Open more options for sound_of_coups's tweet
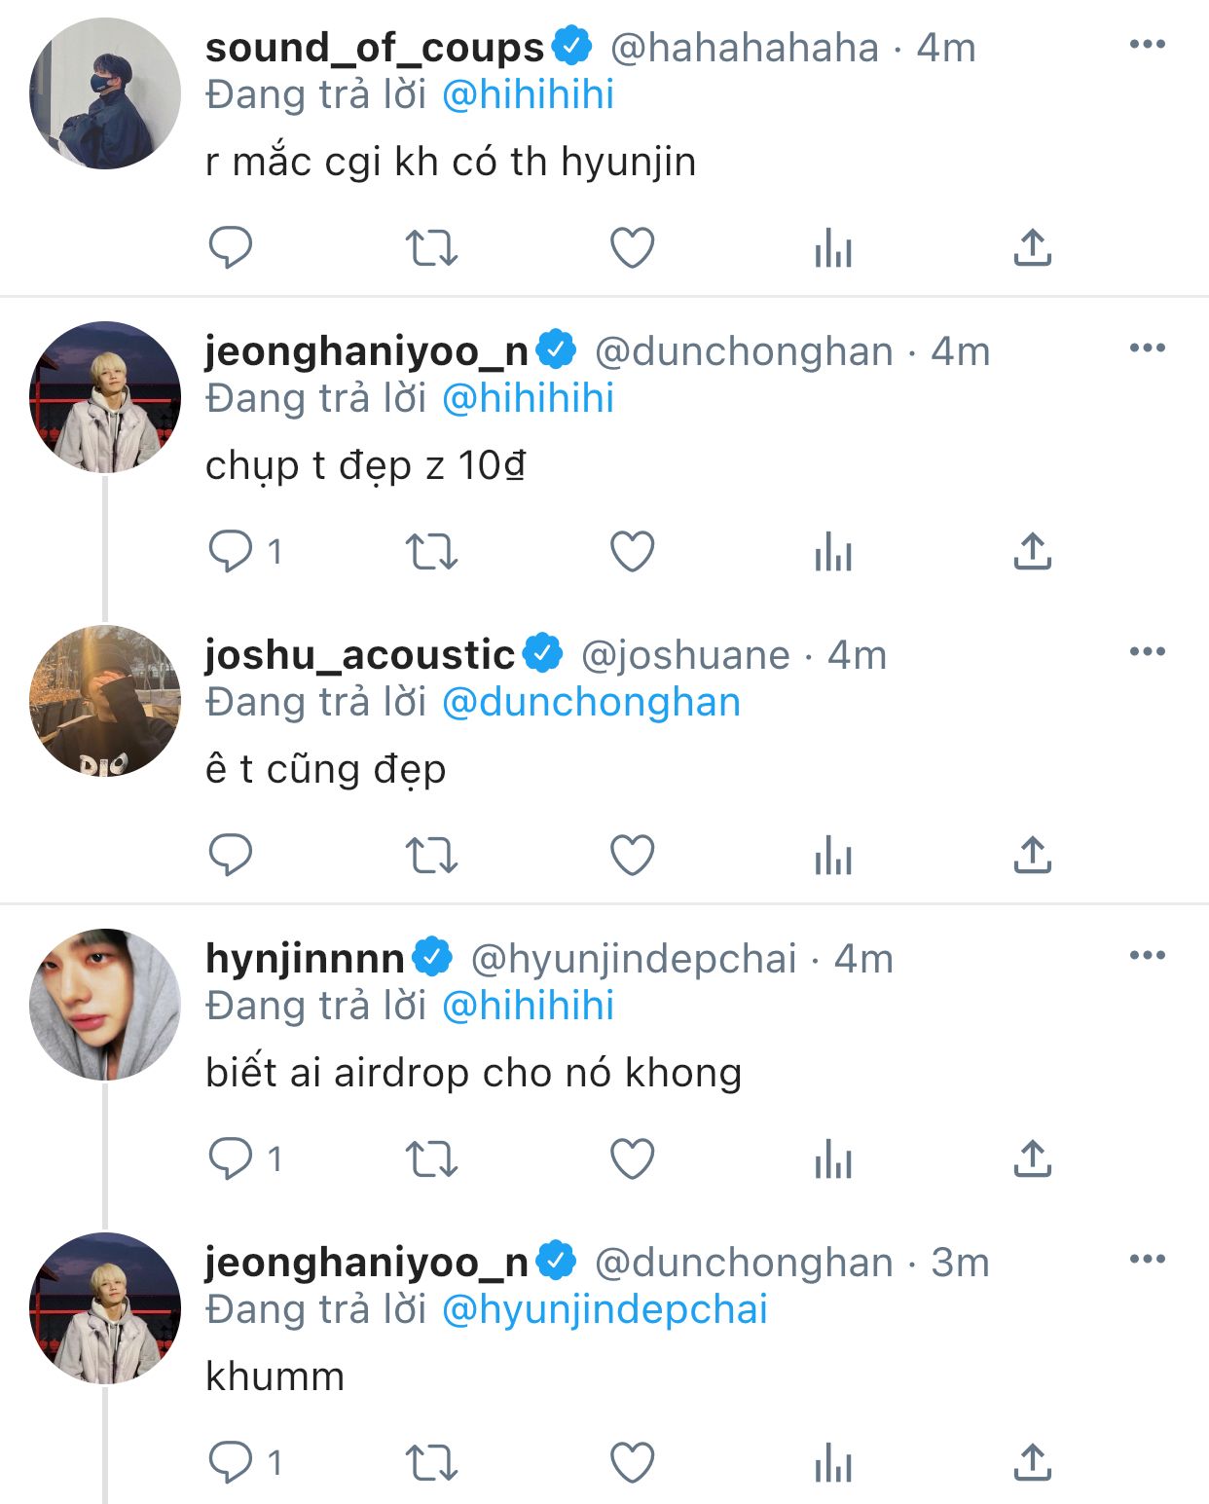Image resolution: width=1209 pixels, height=1504 pixels. point(1147,44)
